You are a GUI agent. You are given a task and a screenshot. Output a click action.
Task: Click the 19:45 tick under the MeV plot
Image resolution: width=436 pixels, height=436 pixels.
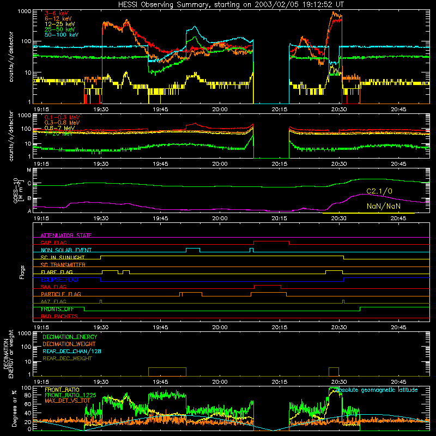point(160,164)
